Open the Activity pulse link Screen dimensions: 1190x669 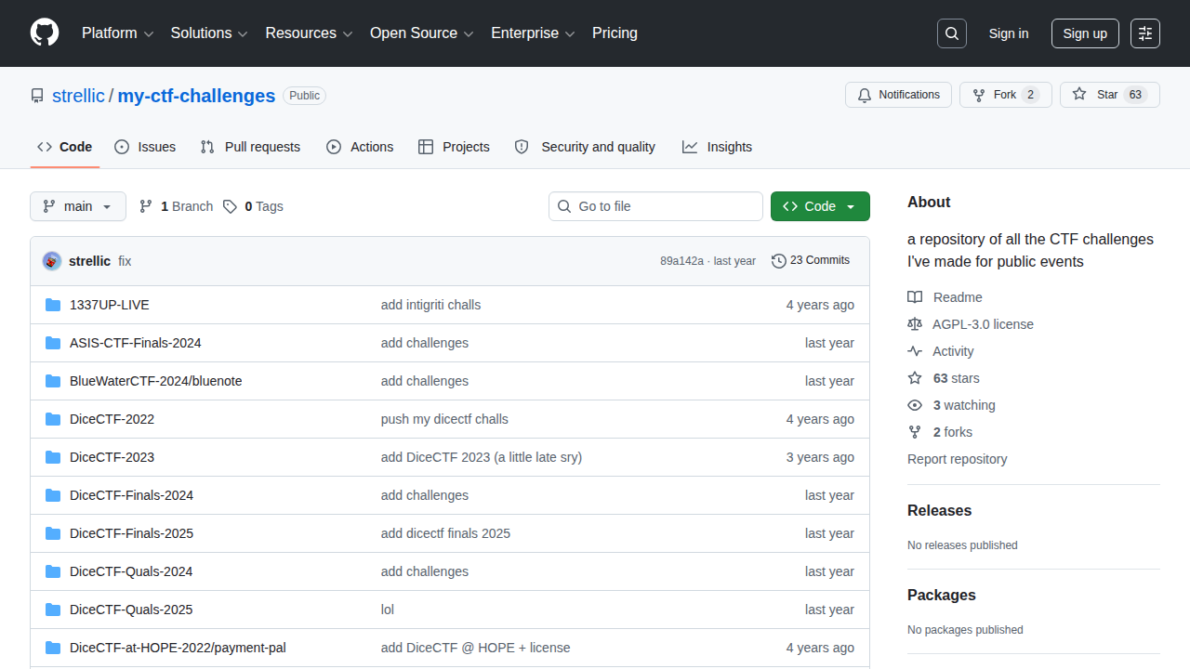(x=941, y=351)
